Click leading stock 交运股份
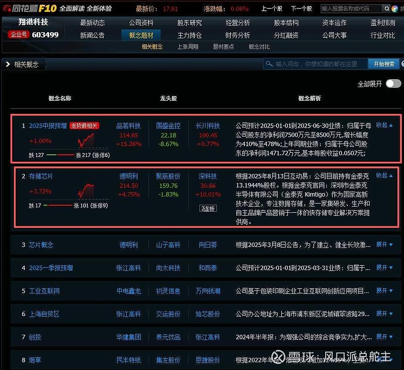The width and height of the screenshot is (404, 370). pos(168,314)
